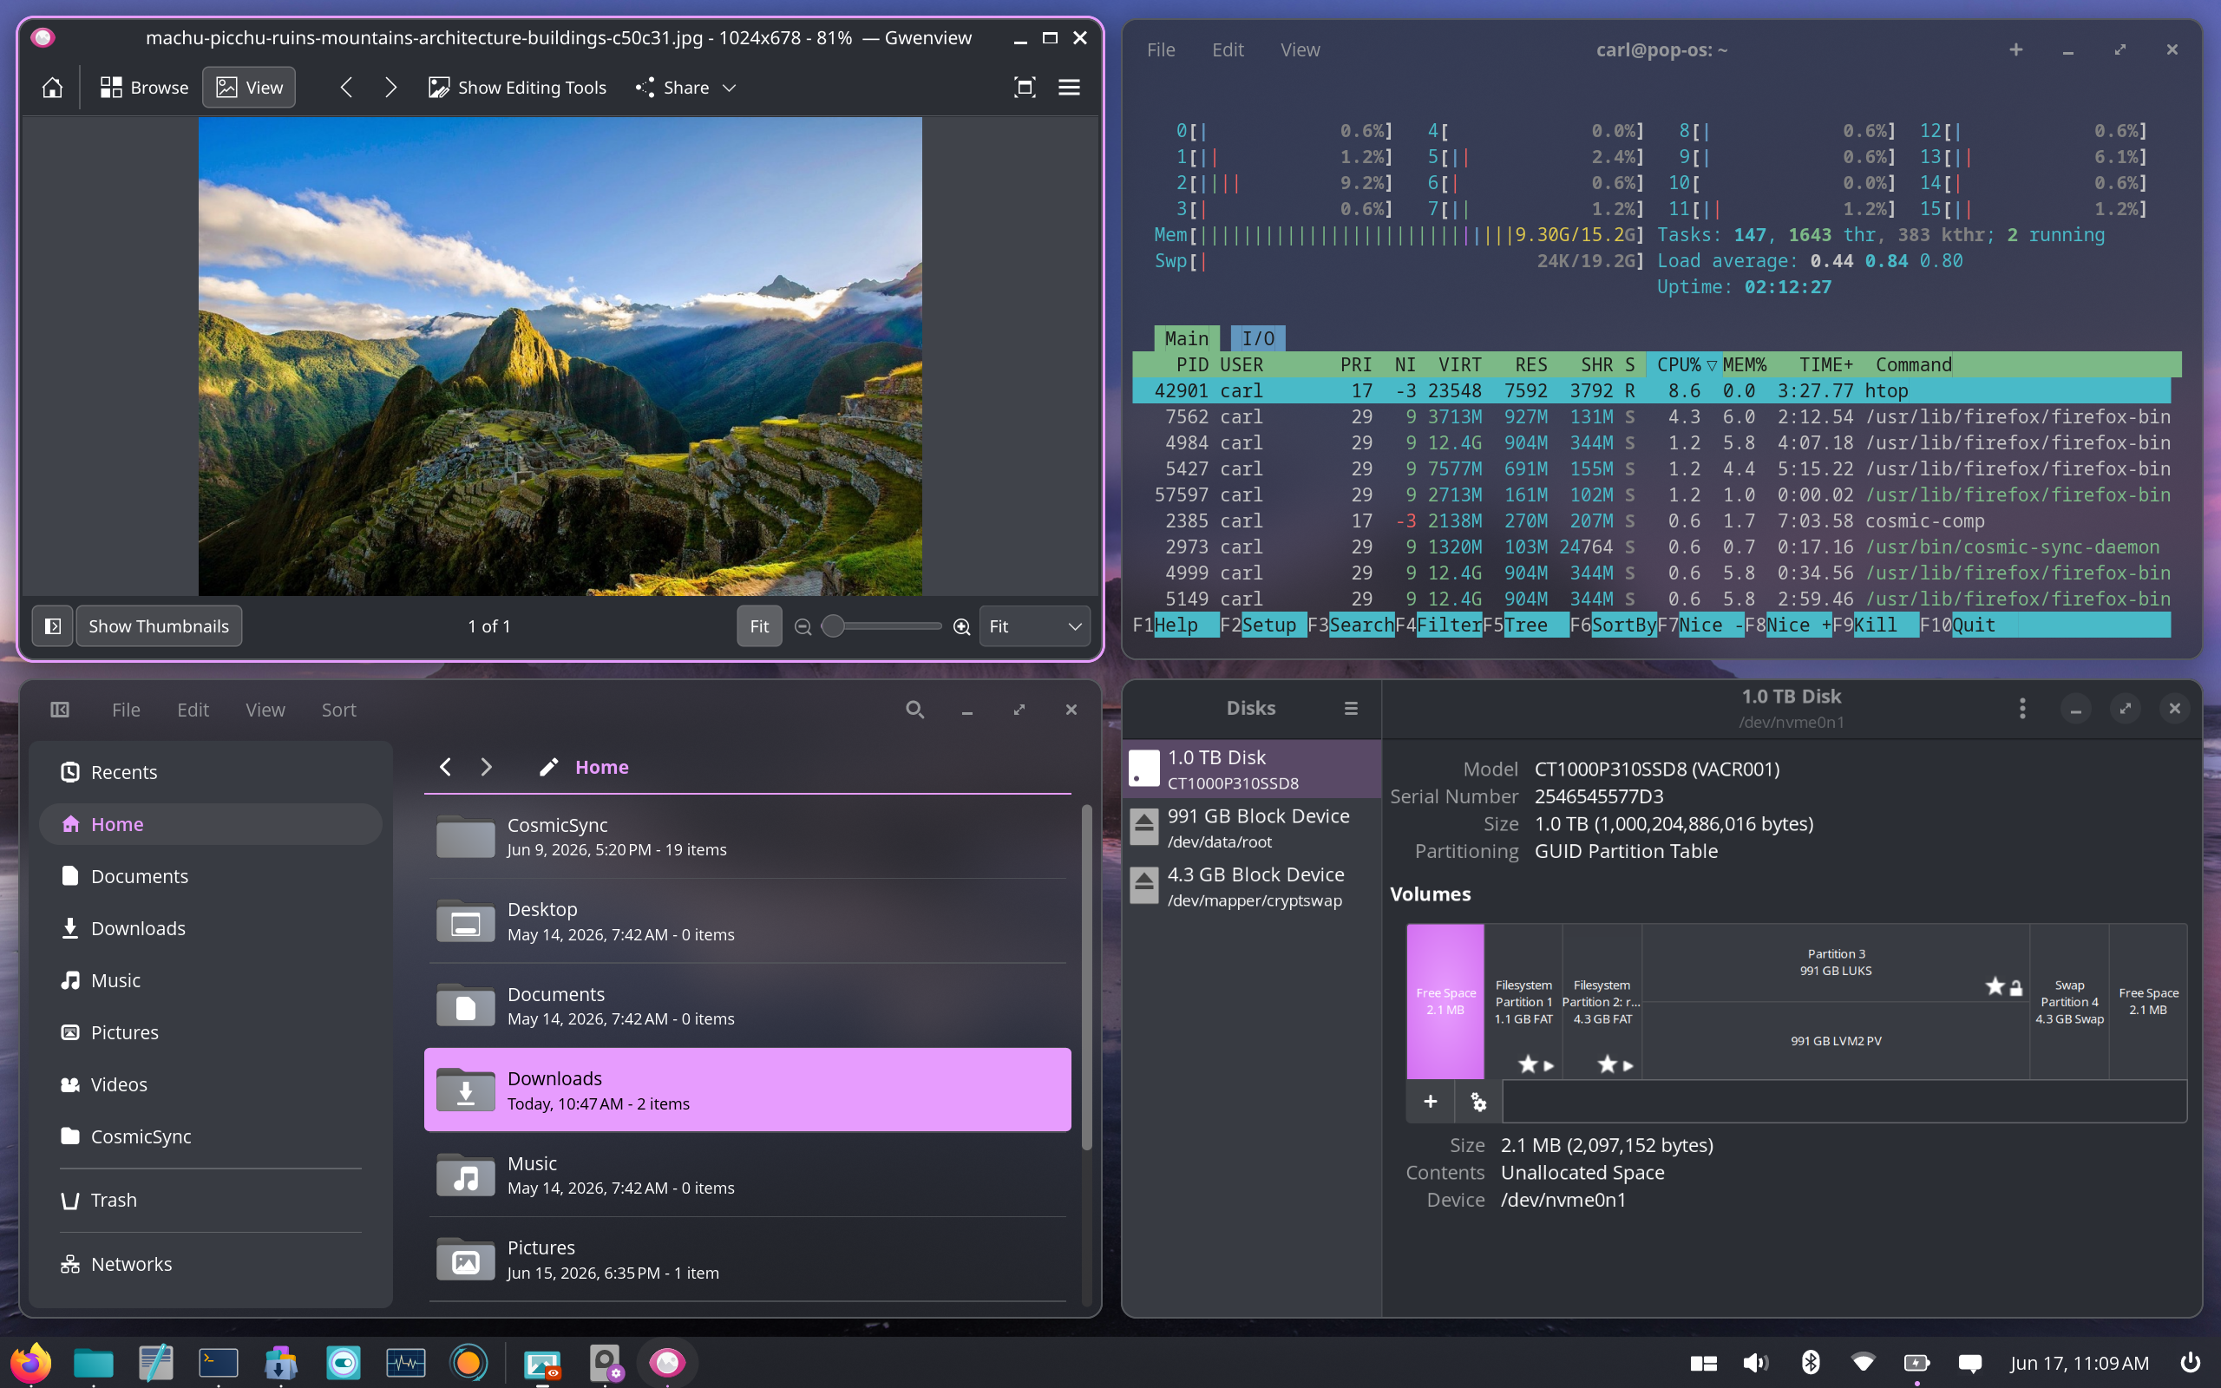Image resolution: width=2221 pixels, height=1388 pixels.
Task: Switch to htop I/O tab
Action: pyautogui.click(x=1257, y=338)
